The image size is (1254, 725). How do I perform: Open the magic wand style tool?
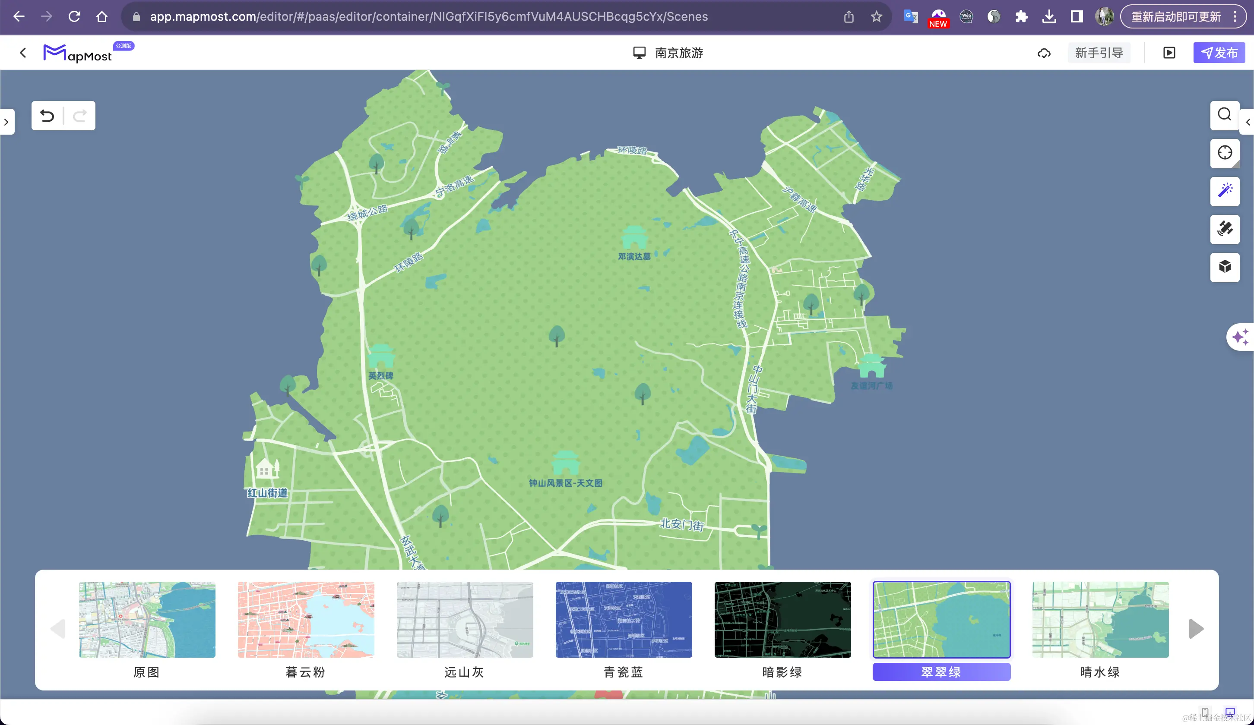[x=1225, y=191]
